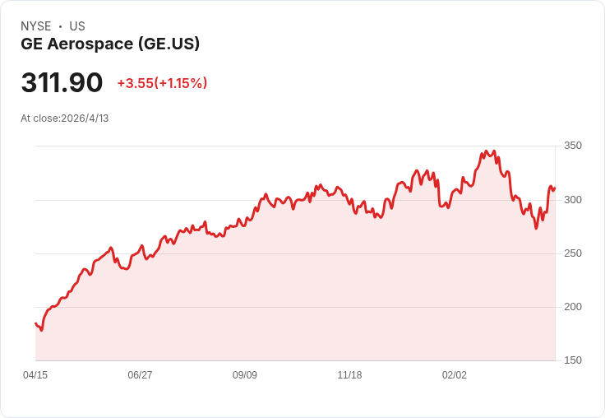Click the chart's lowest point near 04/15
Screen dimensions: 605x418
[x=41, y=330]
